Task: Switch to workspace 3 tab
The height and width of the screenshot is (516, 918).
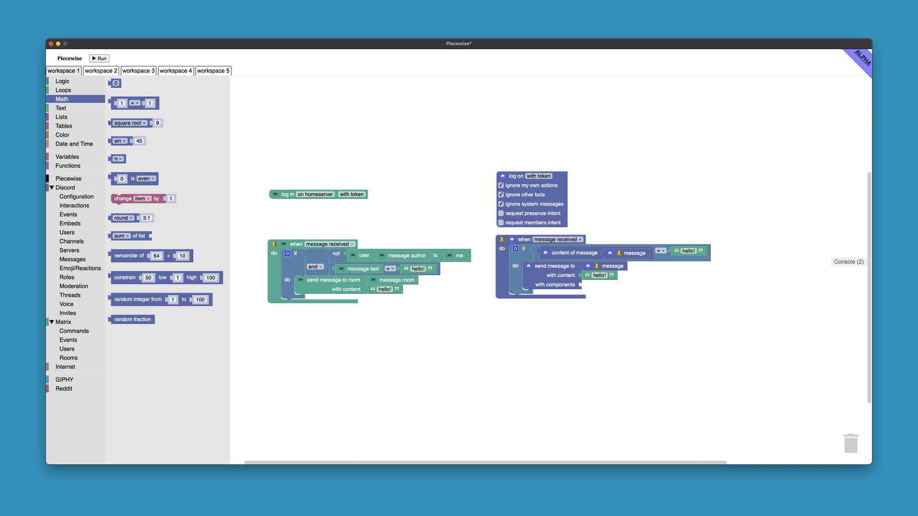Action: [138, 71]
